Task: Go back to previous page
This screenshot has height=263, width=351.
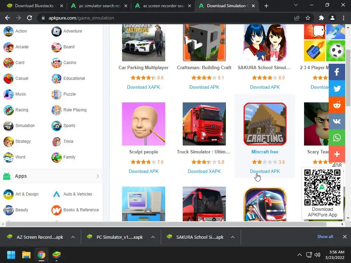Action: click(8, 18)
